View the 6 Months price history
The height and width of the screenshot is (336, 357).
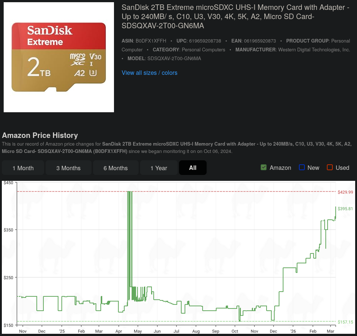click(115, 168)
